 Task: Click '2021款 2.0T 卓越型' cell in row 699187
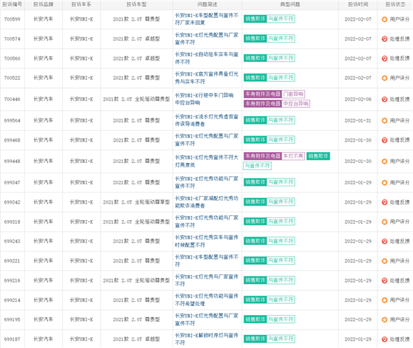[136, 339]
